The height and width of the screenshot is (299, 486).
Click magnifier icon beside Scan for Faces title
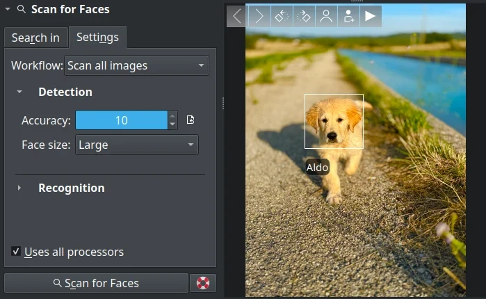22,9
